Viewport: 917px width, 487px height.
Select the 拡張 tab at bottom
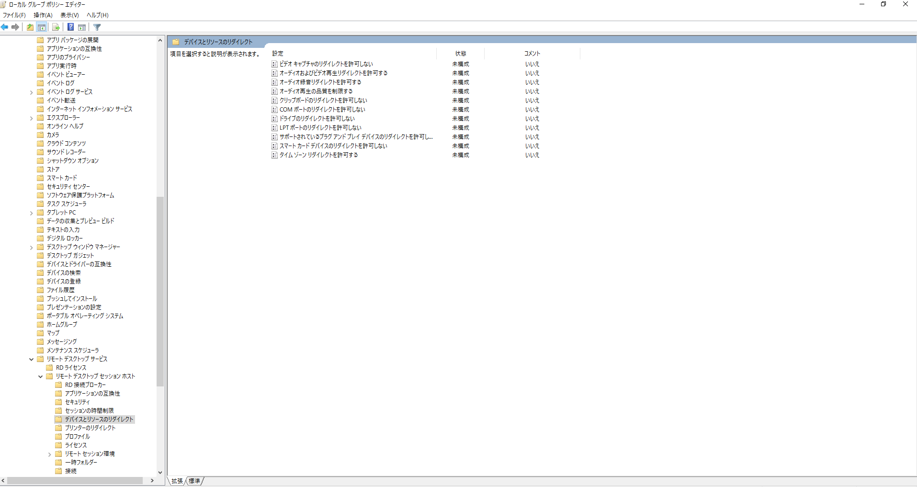coord(177,481)
